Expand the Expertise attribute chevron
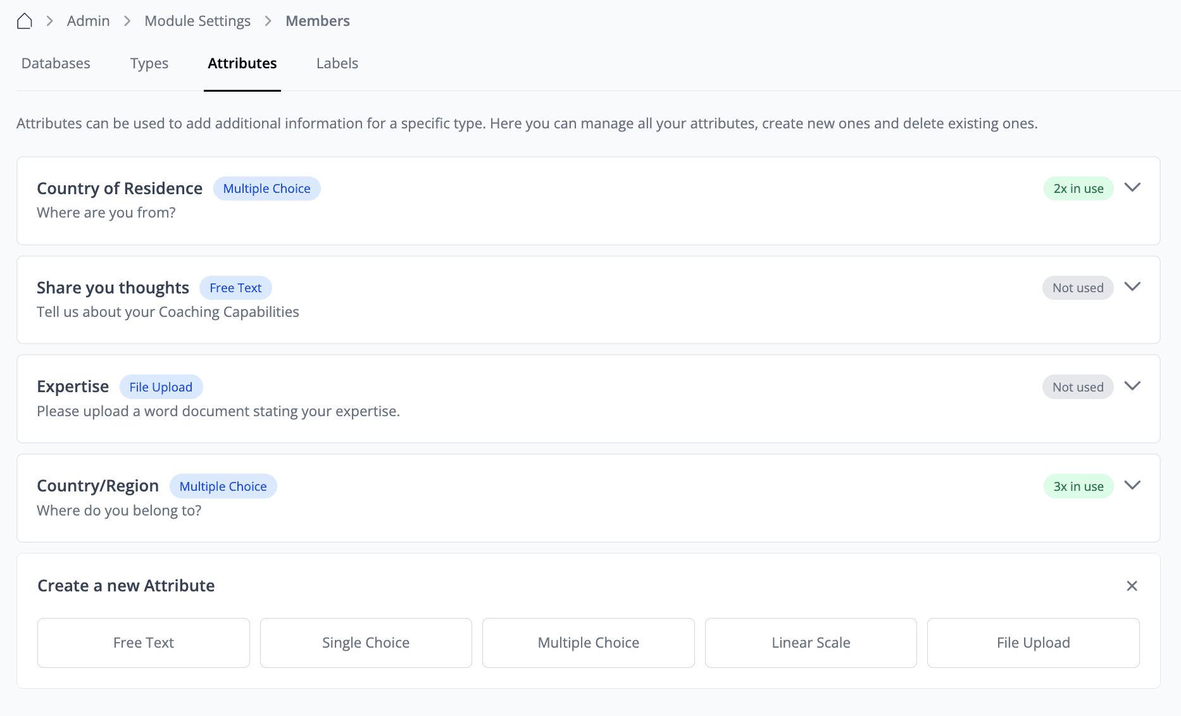The width and height of the screenshot is (1181, 716). point(1132,386)
